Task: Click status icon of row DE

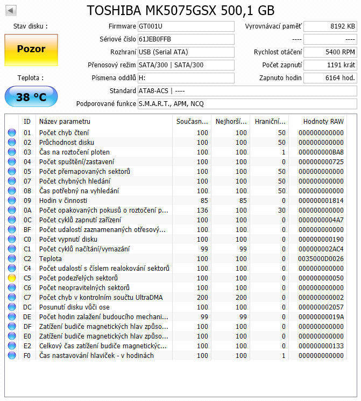Action: point(12,317)
